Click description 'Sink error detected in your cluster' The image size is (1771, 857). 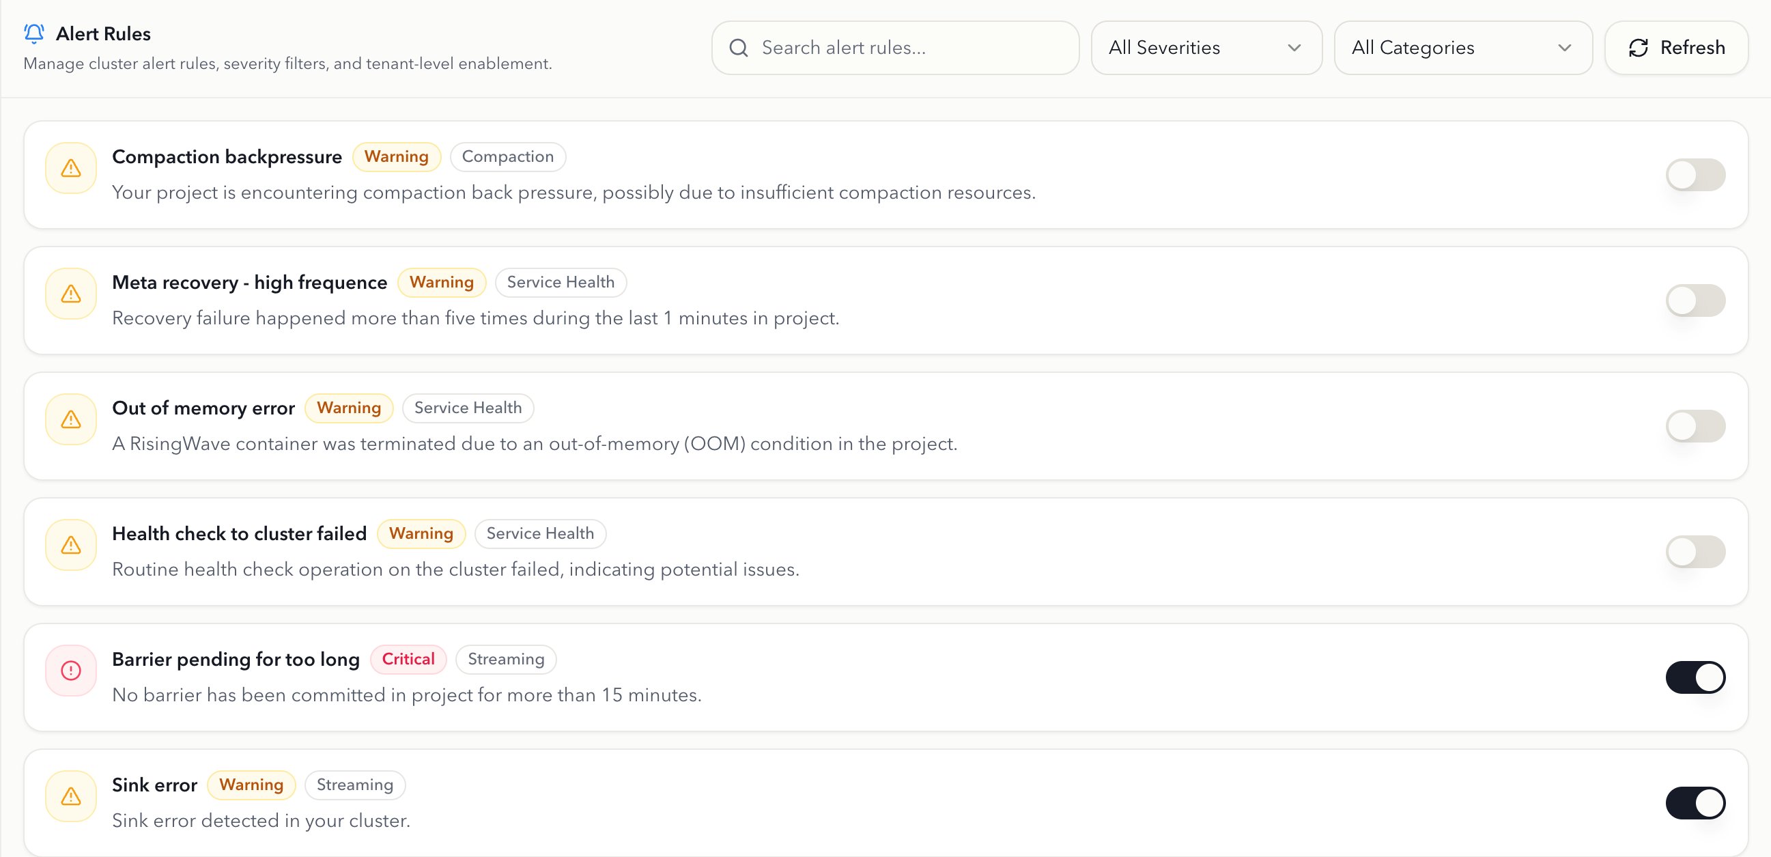(261, 821)
